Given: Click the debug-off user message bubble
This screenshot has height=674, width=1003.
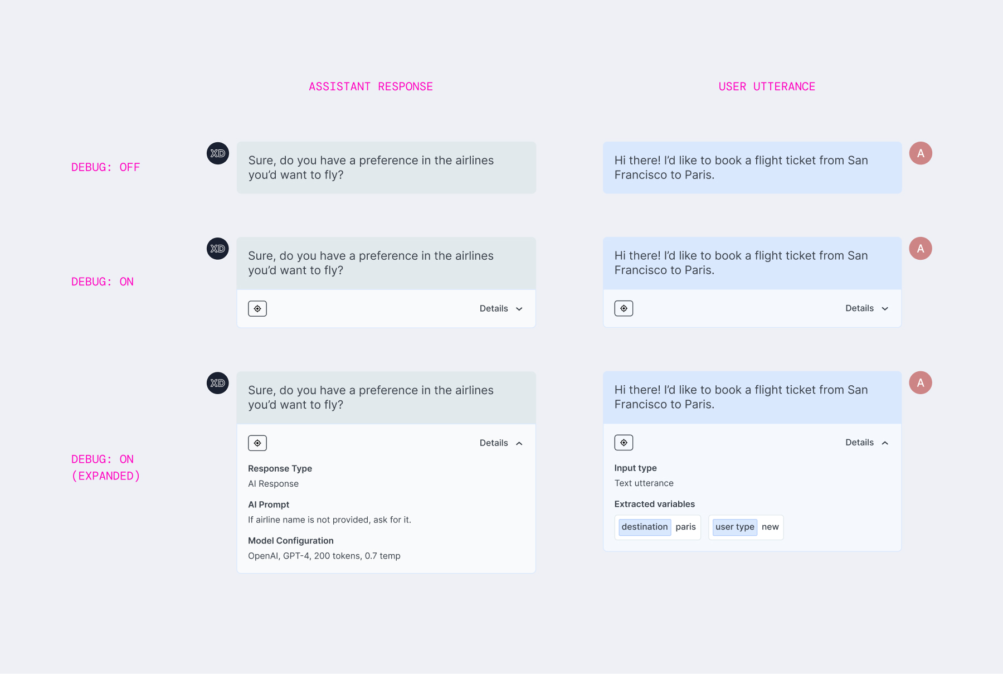Looking at the screenshot, I should coord(752,168).
